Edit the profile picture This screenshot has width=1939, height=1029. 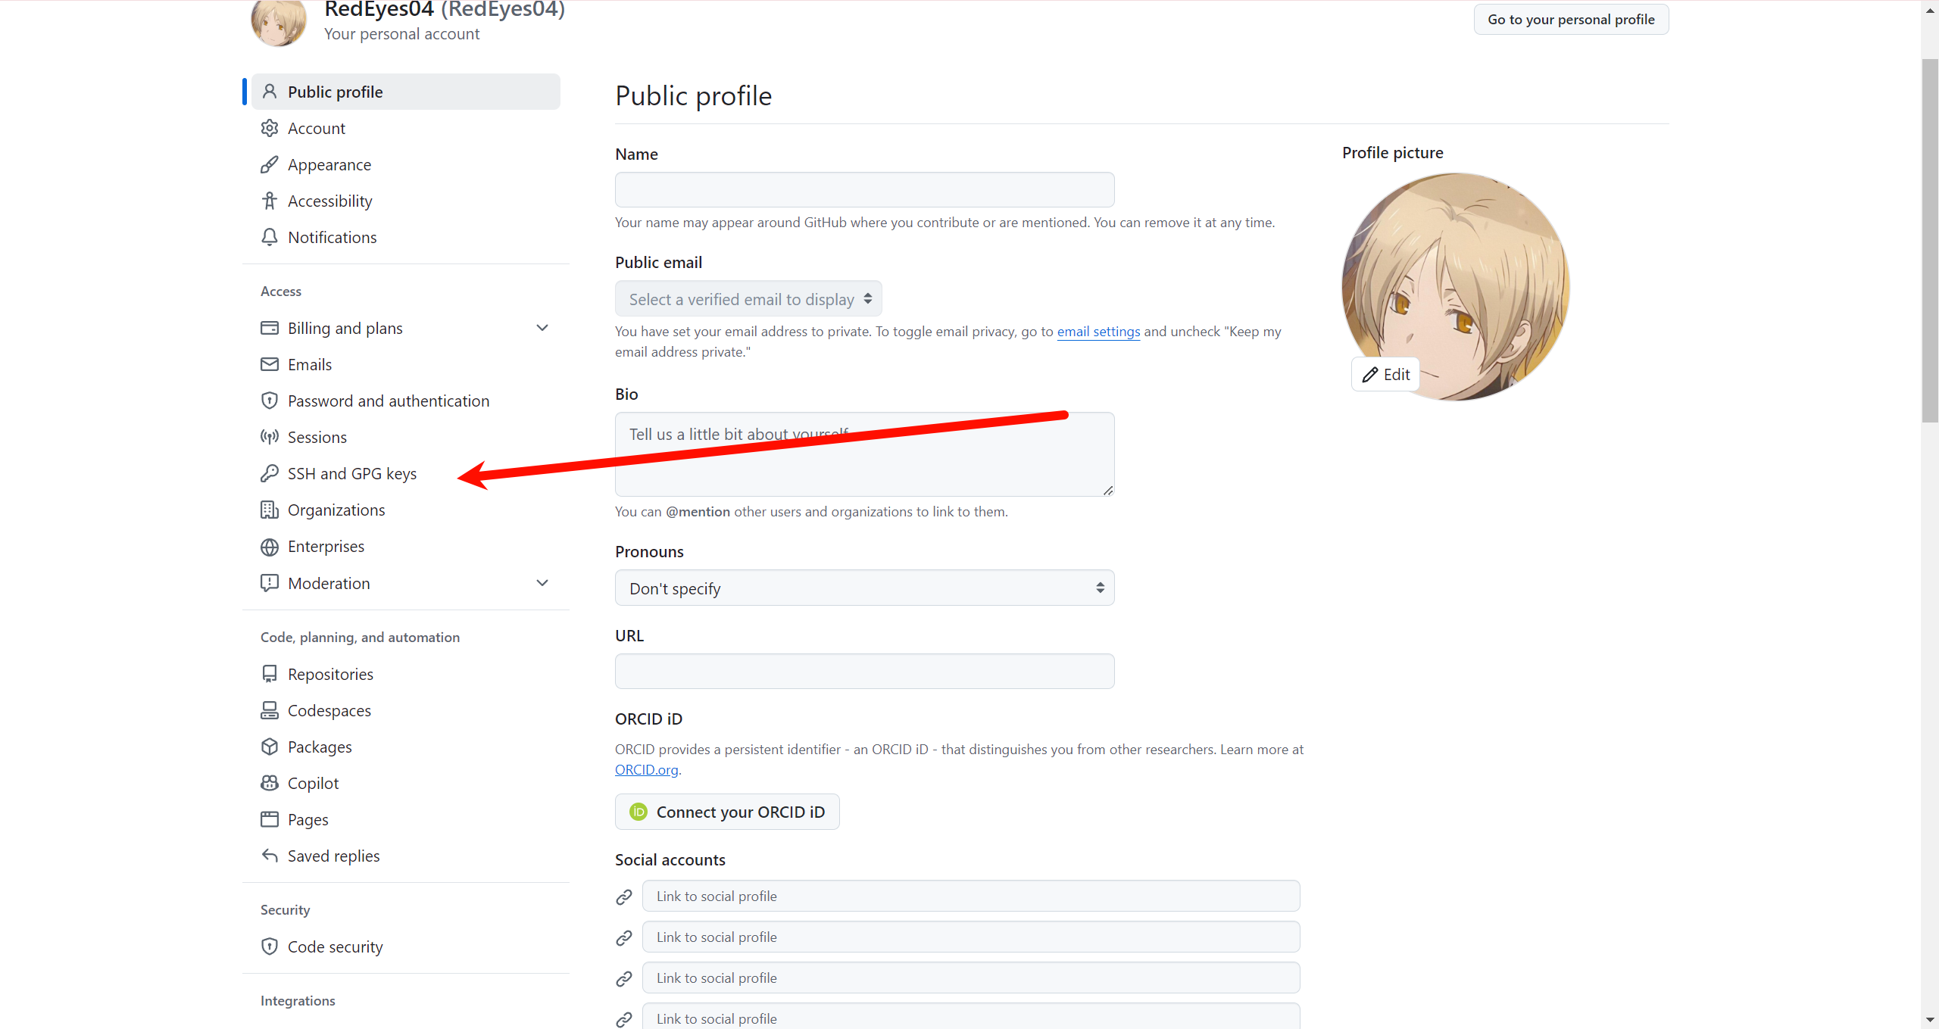pyautogui.click(x=1386, y=374)
